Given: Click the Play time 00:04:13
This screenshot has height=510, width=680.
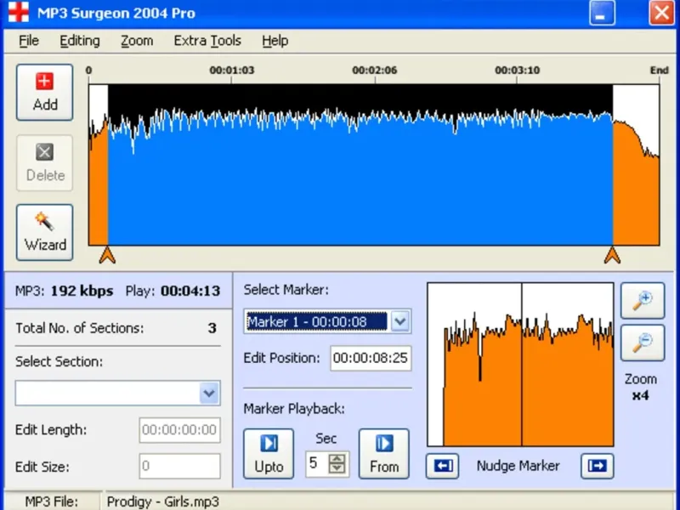Looking at the screenshot, I should tap(190, 291).
